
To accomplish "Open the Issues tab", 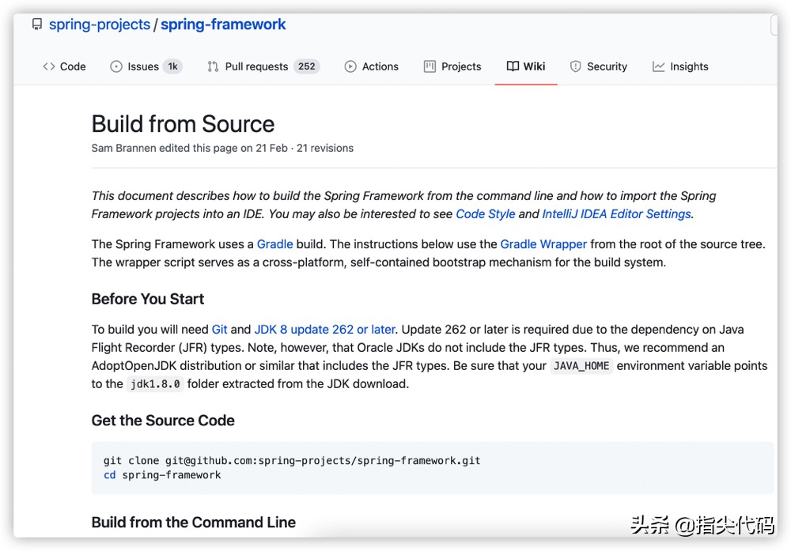I will [146, 66].
